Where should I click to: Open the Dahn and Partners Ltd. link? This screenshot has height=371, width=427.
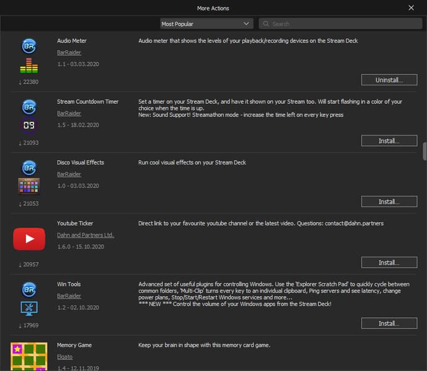[x=86, y=235]
